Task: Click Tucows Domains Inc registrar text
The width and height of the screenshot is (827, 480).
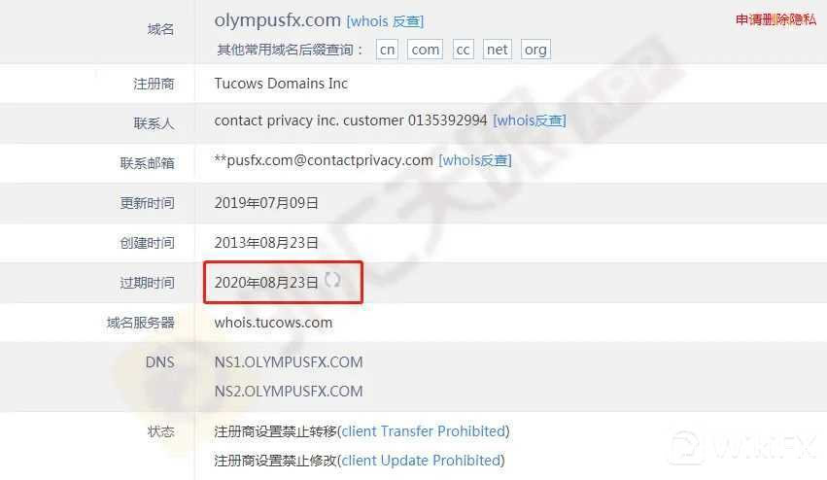Action: 281,84
